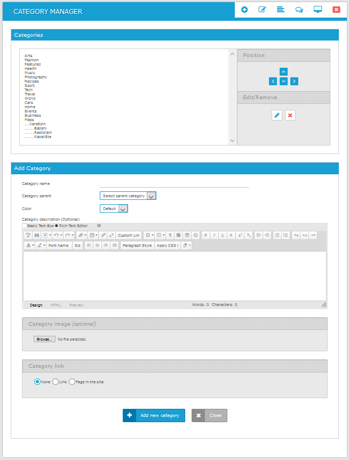Click the Close button
Screen dimensions: 349x460
tap(209, 415)
